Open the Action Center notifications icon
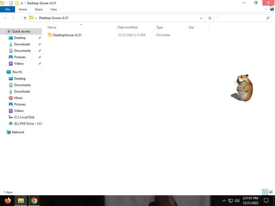The image size is (275, 206). (266, 201)
